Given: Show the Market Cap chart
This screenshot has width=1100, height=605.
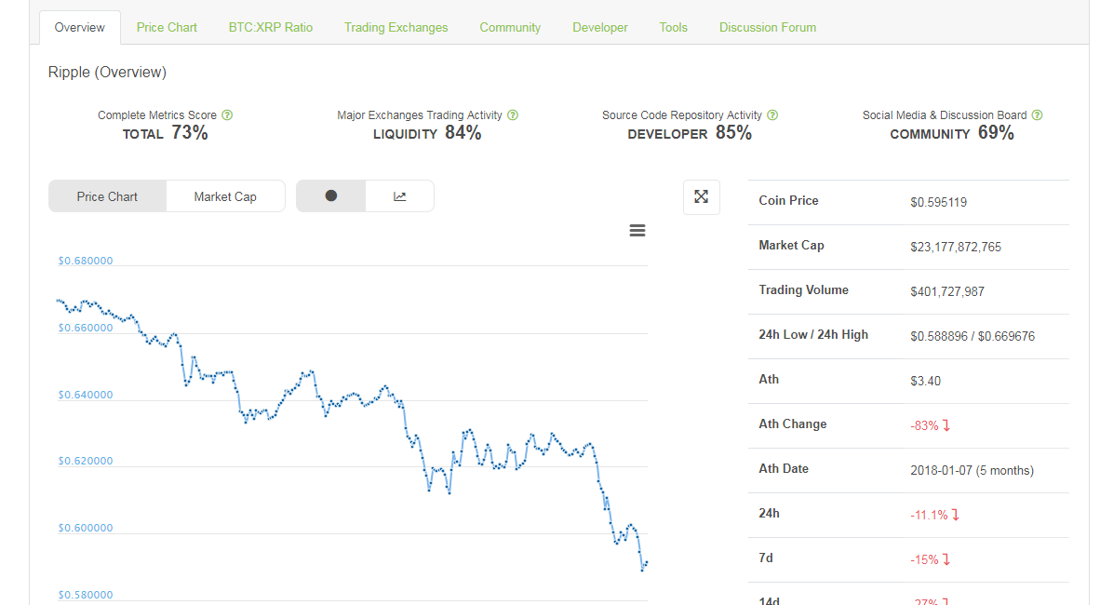Looking at the screenshot, I should [x=225, y=196].
